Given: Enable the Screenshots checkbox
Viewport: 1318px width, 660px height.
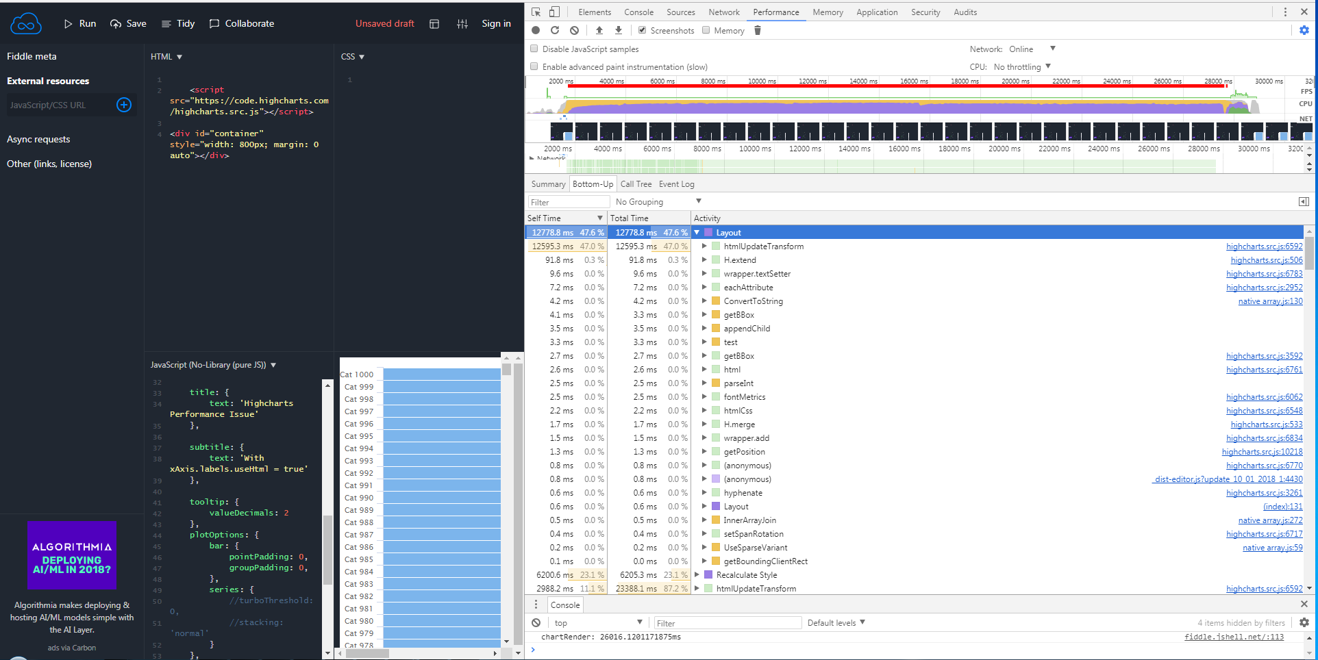Looking at the screenshot, I should coord(642,30).
